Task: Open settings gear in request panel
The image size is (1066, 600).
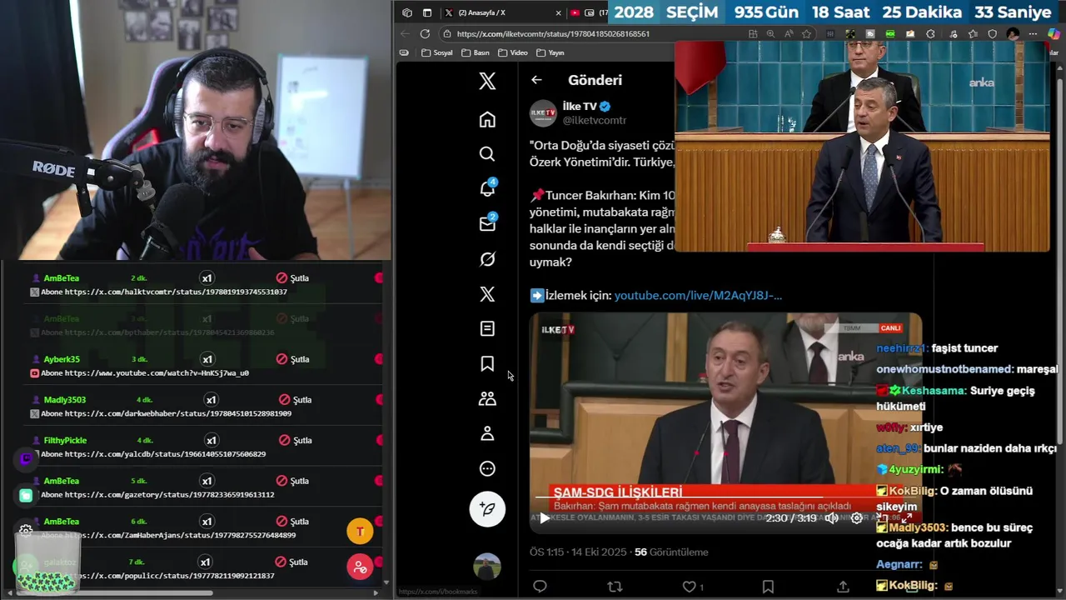Action: (x=26, y=531)
